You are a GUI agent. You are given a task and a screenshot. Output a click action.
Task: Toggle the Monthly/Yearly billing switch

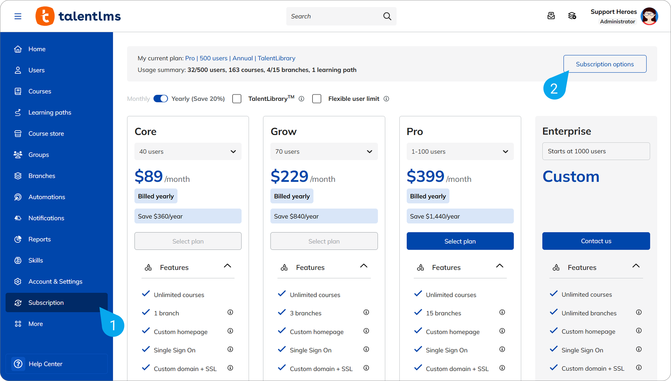pyautogui.click(x=161, y=99)
